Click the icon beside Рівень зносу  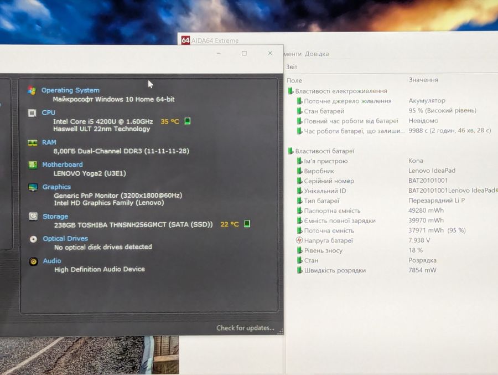pos(299,250)
